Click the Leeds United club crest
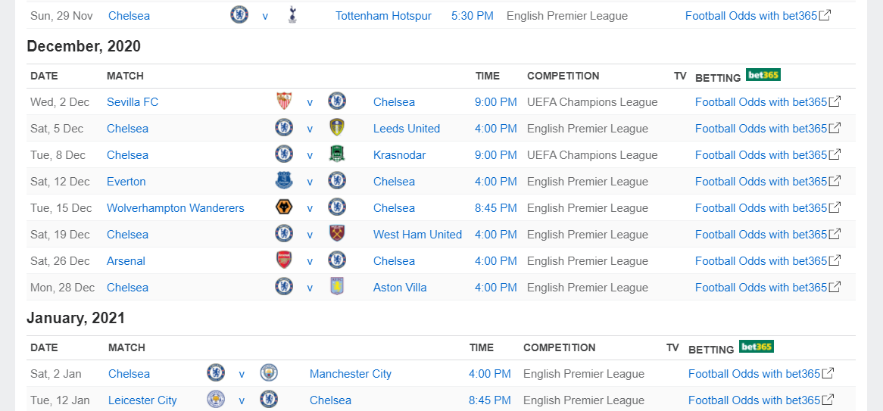Screen dimensions: 883x411 (337, 128)
